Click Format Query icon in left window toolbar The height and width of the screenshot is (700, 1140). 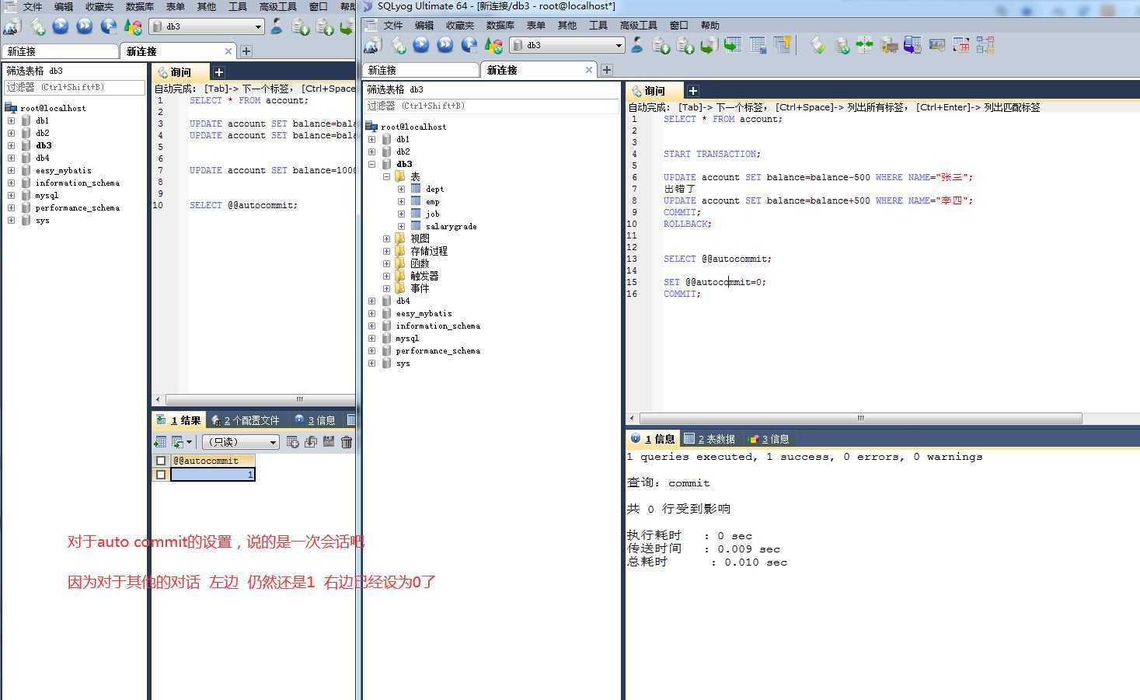coord(133,26)
